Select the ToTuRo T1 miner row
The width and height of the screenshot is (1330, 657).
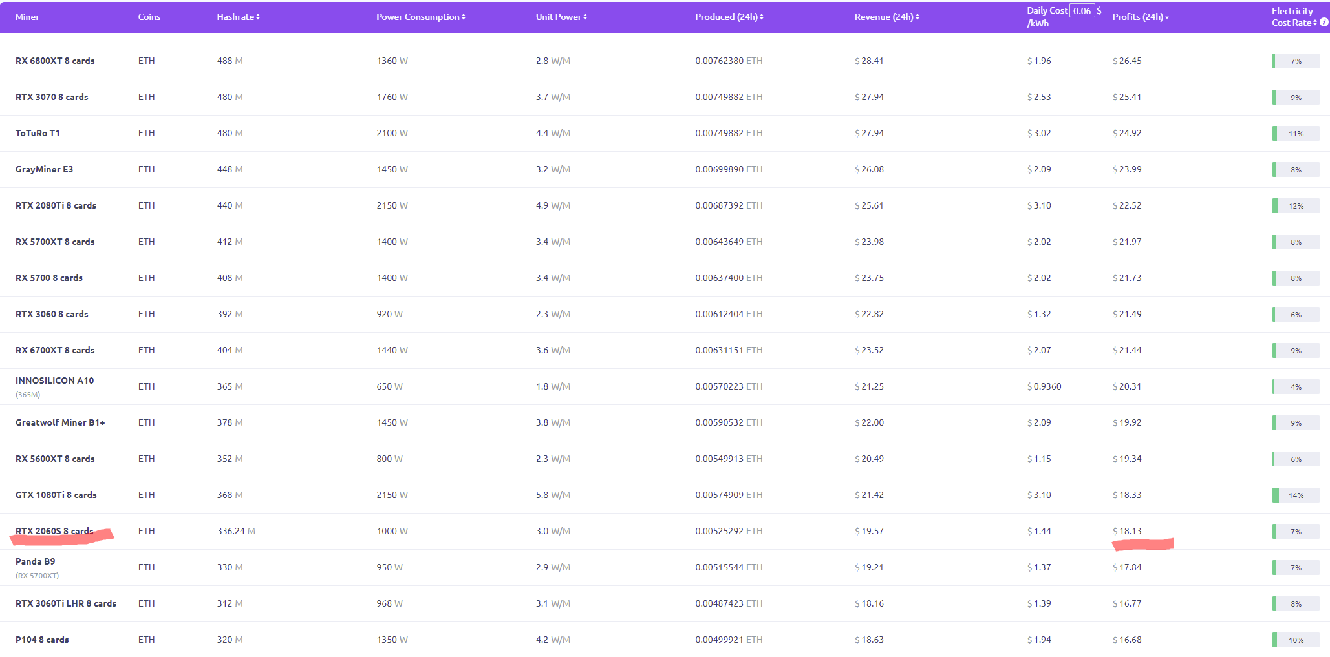38,133
